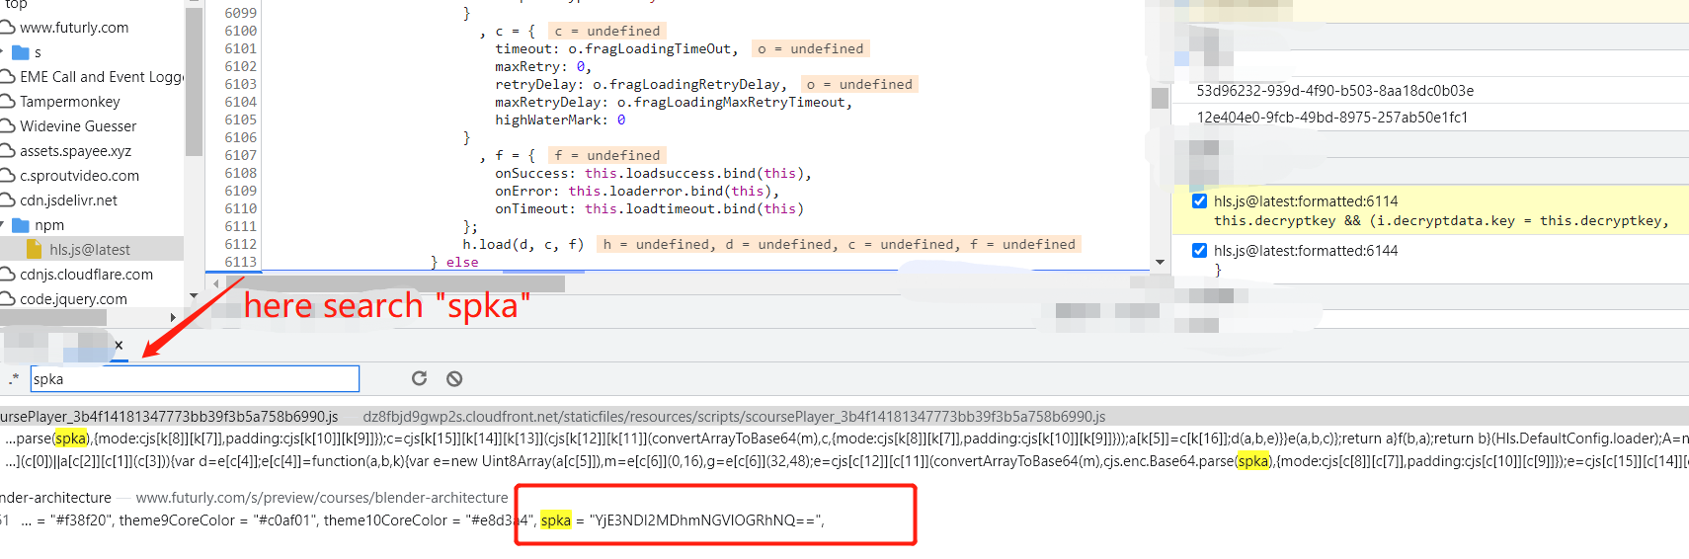Select code.jquery.com domain
The image size is (1689, 559).
pyautogui.click(x=73, y=299)
